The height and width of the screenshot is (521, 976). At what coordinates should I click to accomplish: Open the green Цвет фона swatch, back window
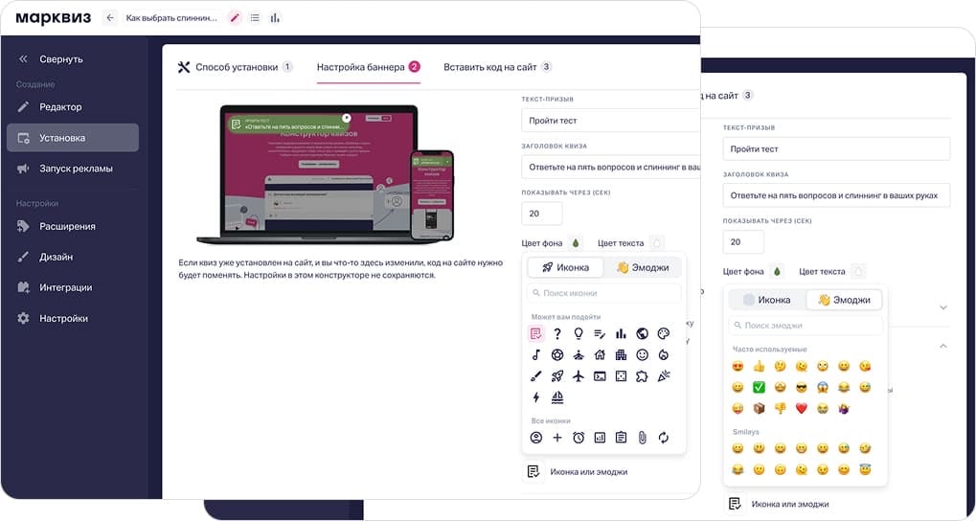[x=776, y=271]
